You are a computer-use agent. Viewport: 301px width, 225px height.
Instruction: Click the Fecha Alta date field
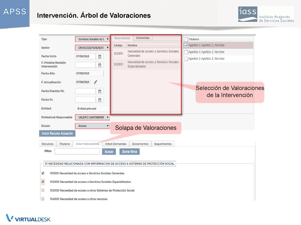click(x=89, y=73)
